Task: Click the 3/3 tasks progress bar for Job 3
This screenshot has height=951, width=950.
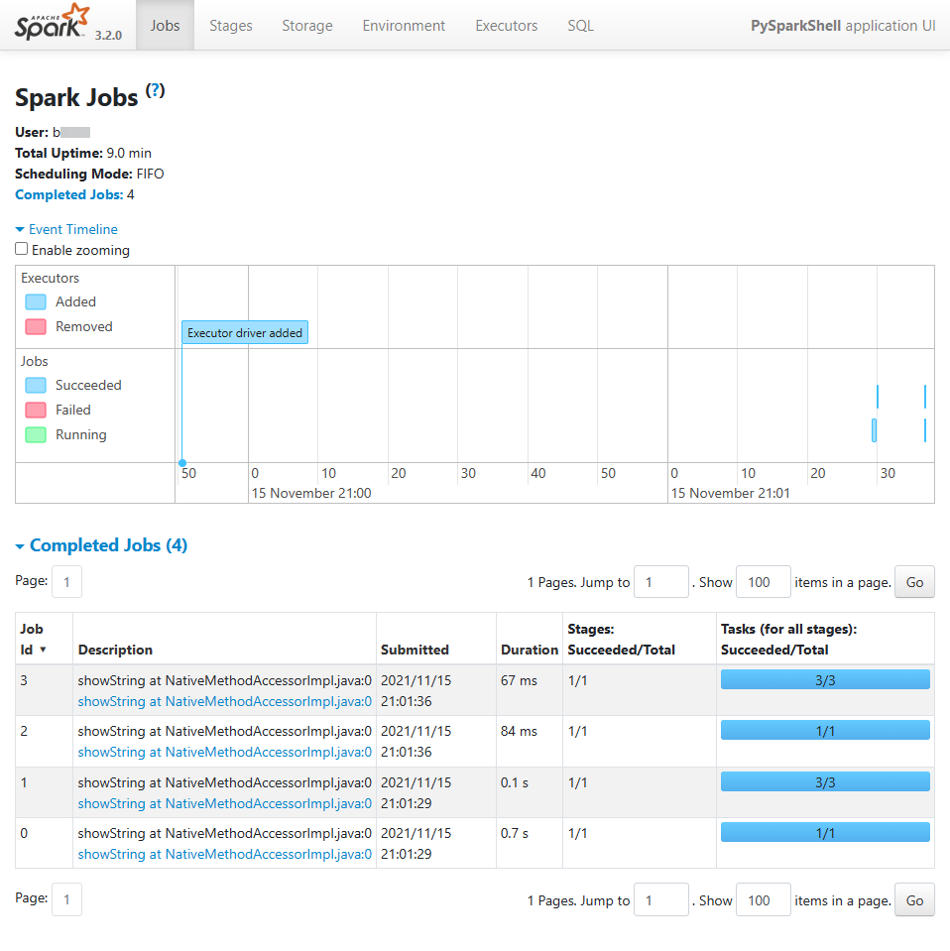Action: click(x=825, y=679)
